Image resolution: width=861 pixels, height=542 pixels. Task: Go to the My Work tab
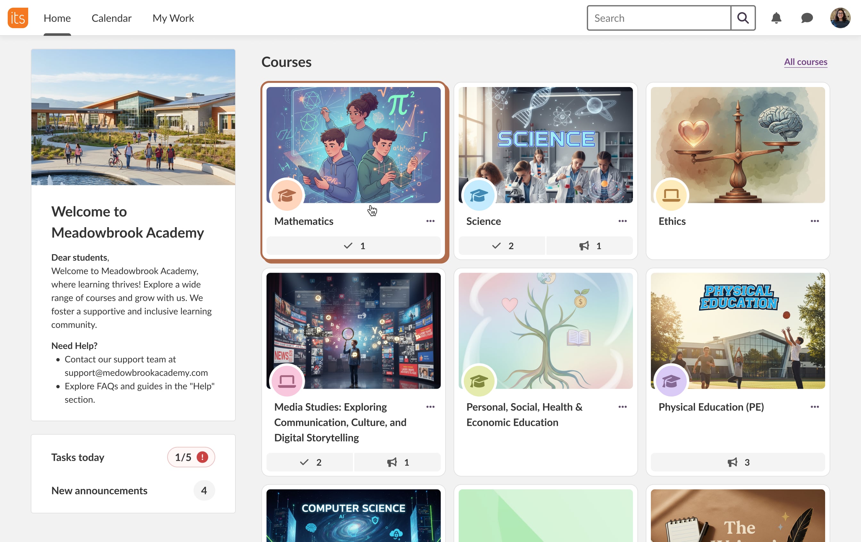pyautogui.click(x=173, y=18)
